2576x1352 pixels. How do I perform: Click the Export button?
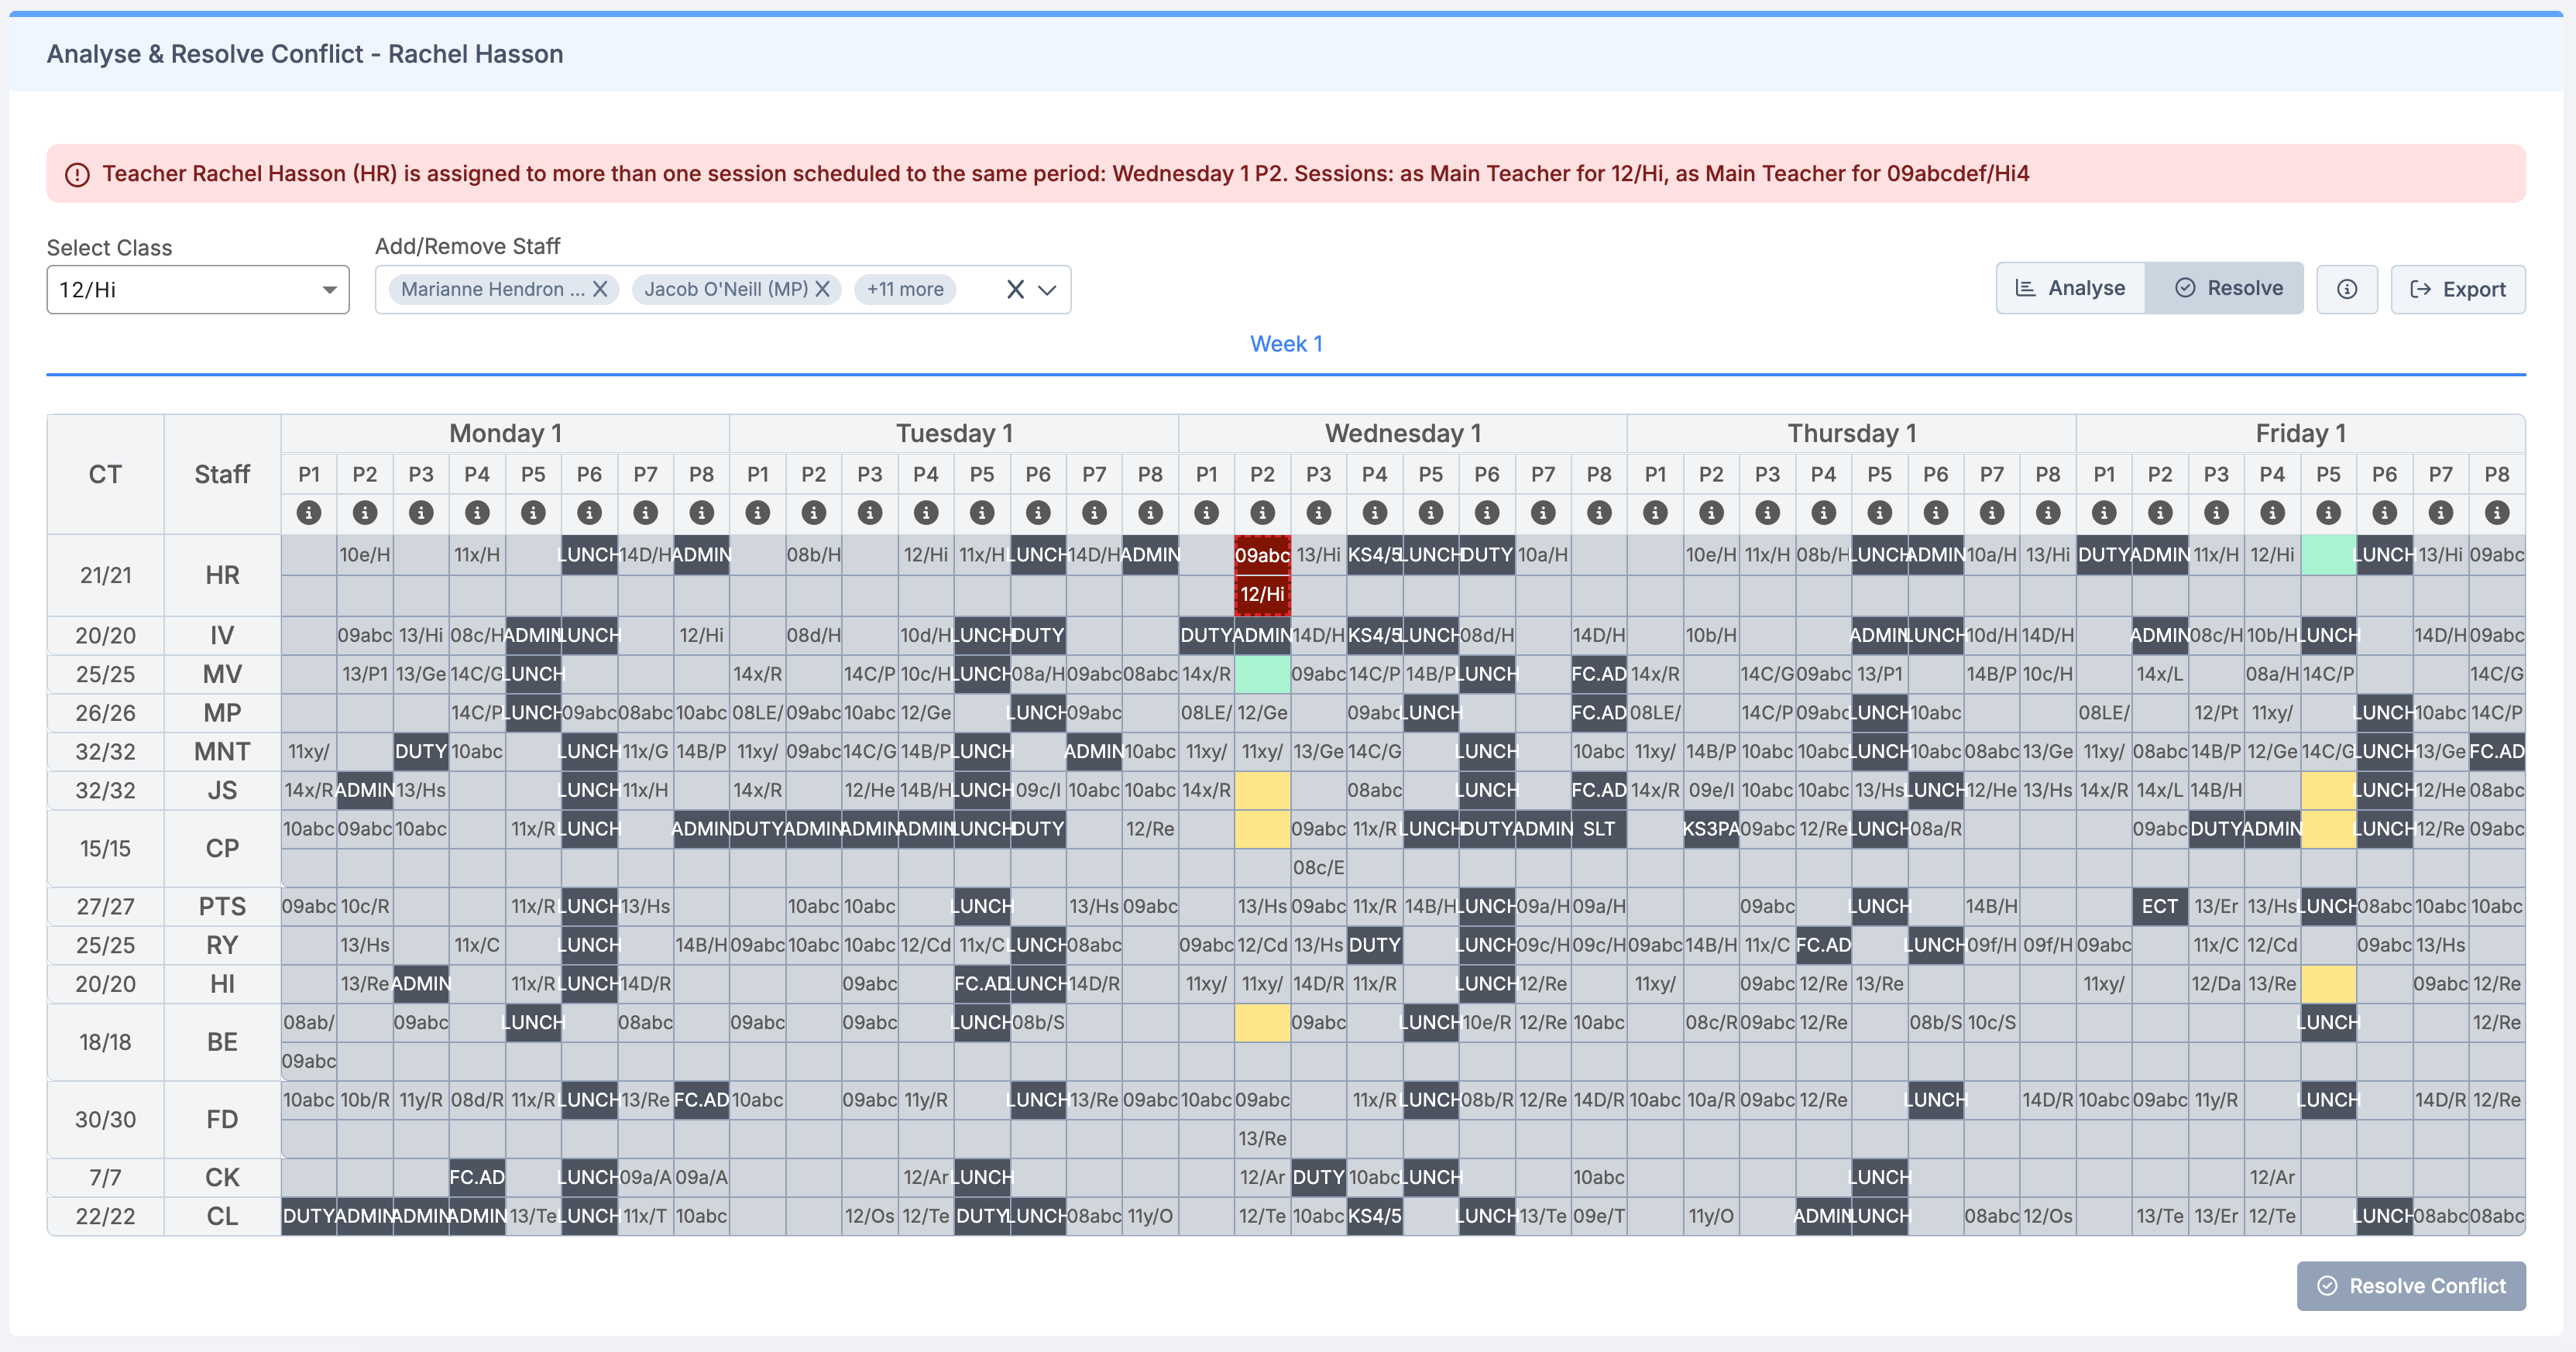tap(2457, 289)
